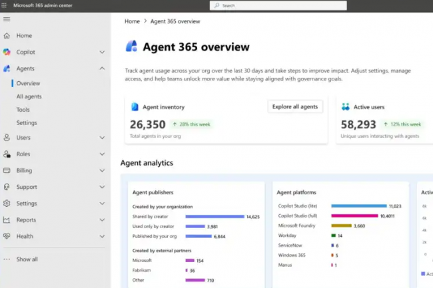Image resolution: width=433 pixels, height=288 pixels.
Task: Click the Shared by creator bar
Action: 215,216
